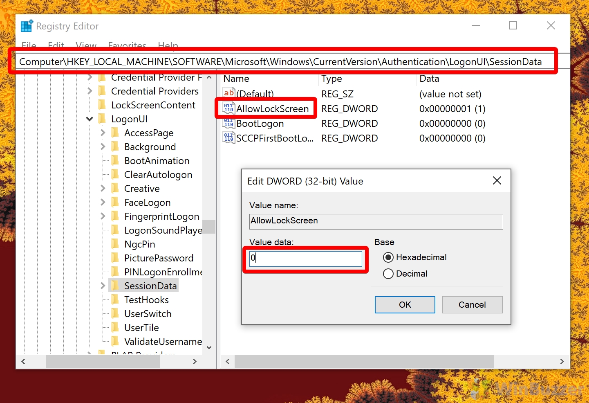The width and height of the screenshot is (589, 403).
Task: Click the BootLogon DWORD value icon
Action: tap(229, 123)
